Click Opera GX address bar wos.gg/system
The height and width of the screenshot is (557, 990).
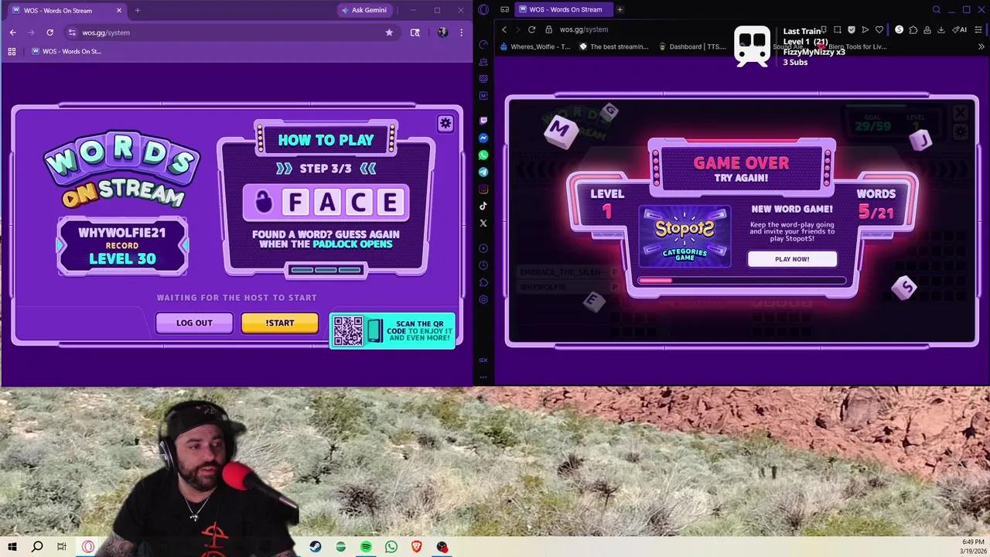pyautogui.click(x=584, y=29)
